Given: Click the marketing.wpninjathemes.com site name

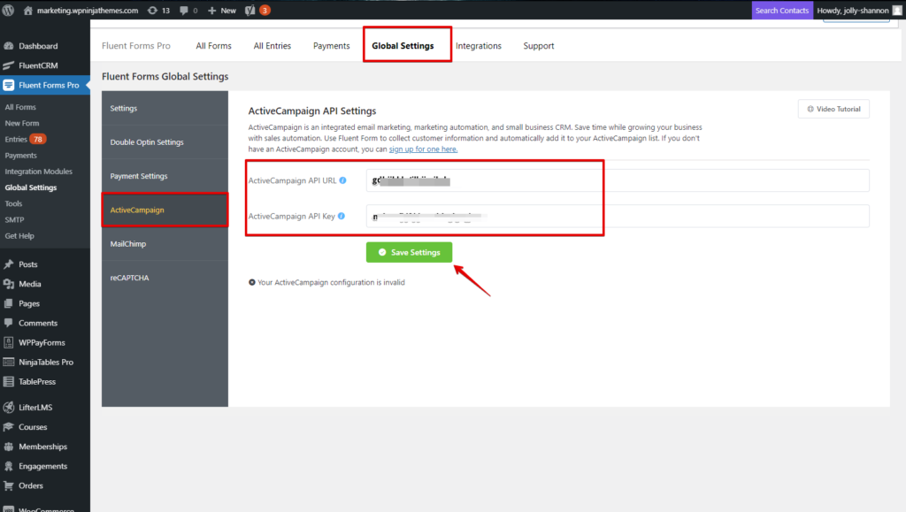Looking at the screenshot, I should 88,11.
